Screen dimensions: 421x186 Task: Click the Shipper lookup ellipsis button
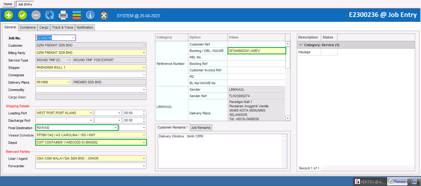point(144,67)
